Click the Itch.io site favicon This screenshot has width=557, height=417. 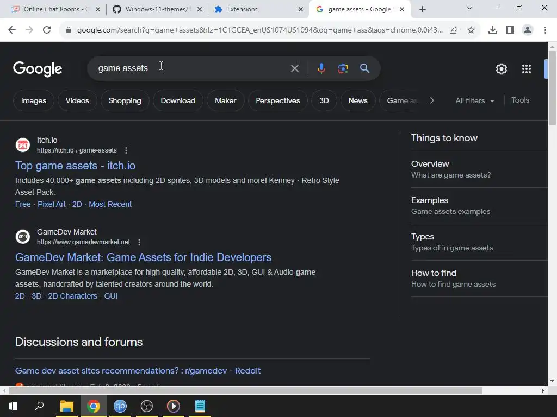click(x=23, y=145)
